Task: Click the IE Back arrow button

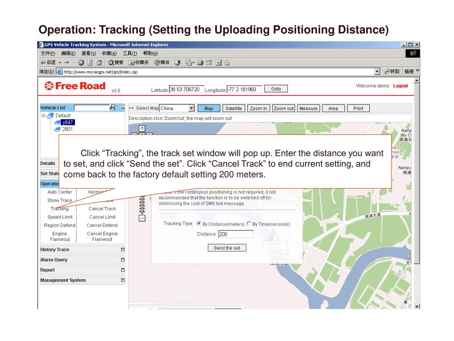Action: pyautogui.click(x=48, y=62)
